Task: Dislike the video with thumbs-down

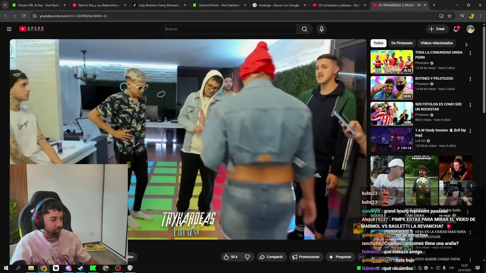Action: 247,257
